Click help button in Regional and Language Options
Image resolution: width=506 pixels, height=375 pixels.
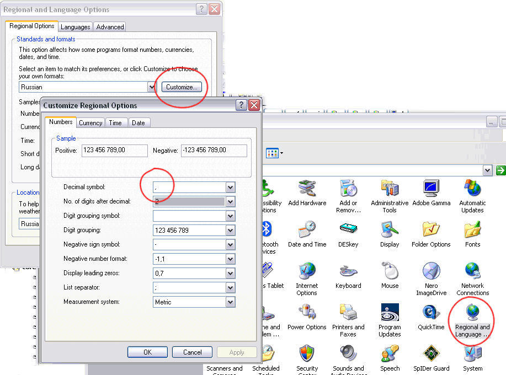202,9
